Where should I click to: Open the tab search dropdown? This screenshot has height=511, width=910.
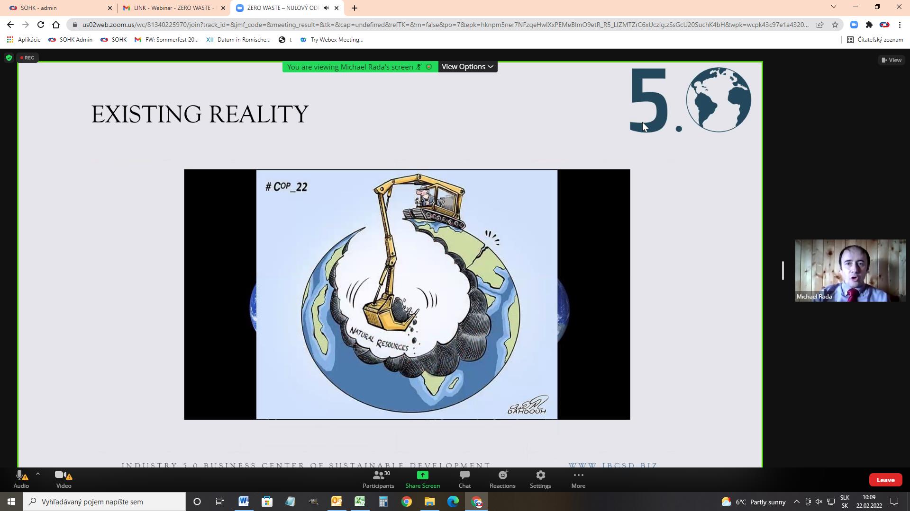(834, 7)
